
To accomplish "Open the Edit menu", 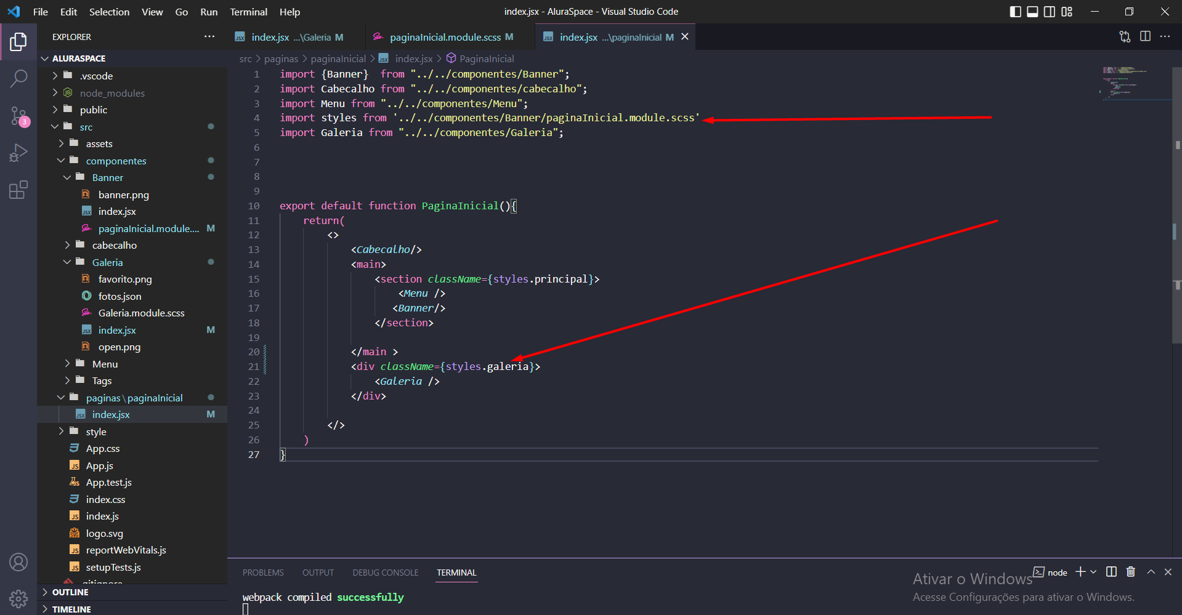I will (x=68, y=12).
